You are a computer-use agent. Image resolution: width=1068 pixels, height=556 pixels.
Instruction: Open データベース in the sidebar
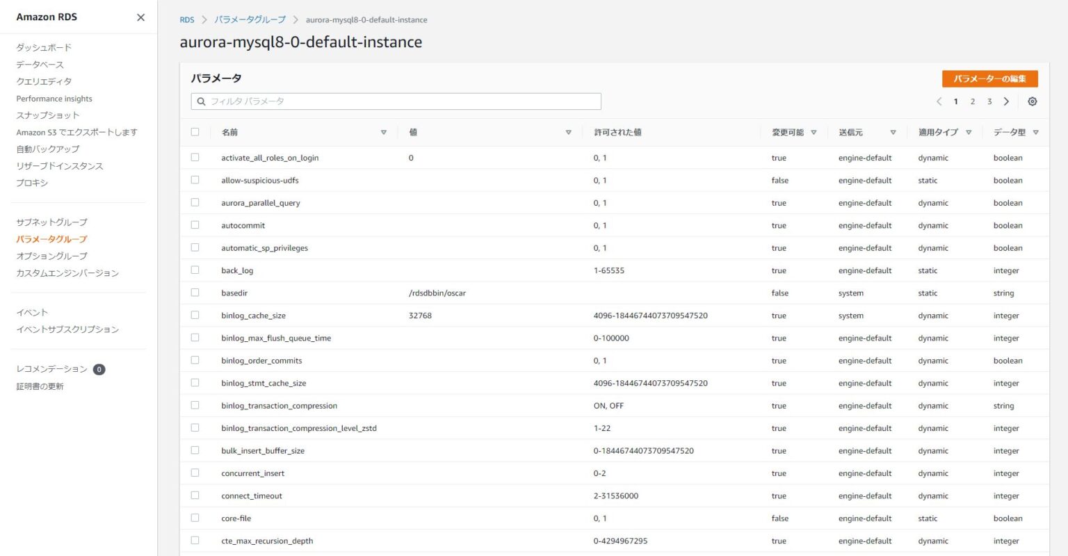pyautogui.click(x=40, y=65)
